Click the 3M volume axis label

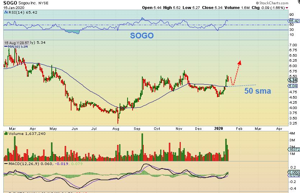pyautogui.click(x=292, y=140)
